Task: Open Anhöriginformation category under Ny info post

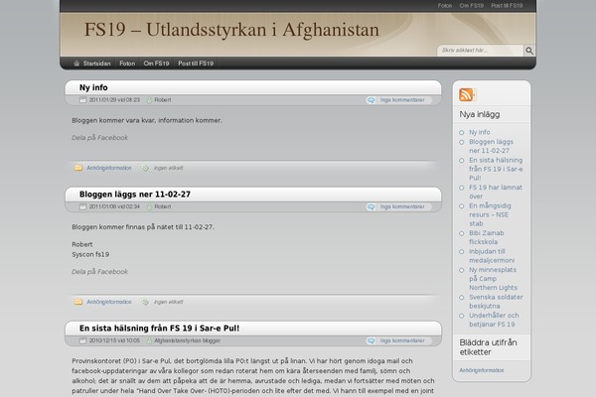Action: click(109, 168)
